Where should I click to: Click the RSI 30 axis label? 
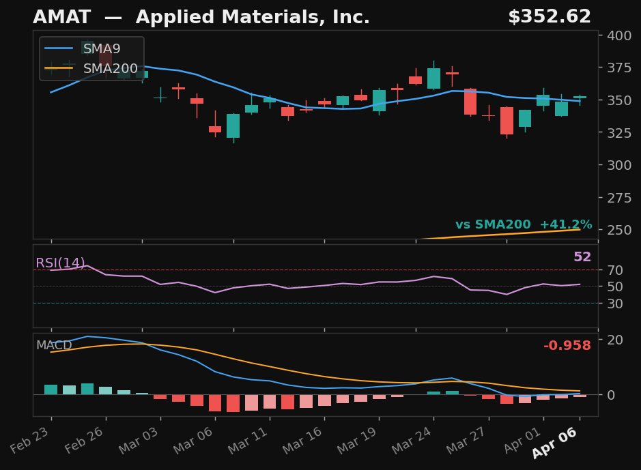tap(615, 304)
